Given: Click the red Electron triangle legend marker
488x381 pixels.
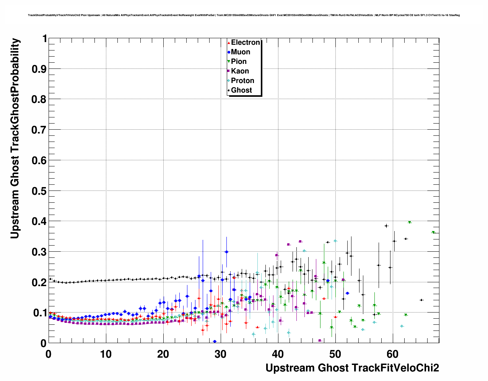Looking at the screenshot, I should click(x=229, y=43).
